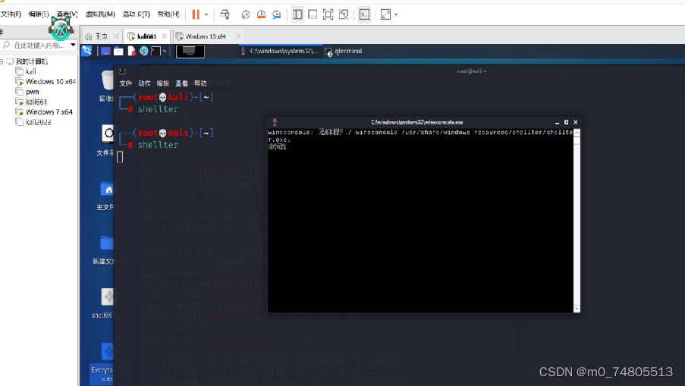Select the pwn virtual machine entry
The image size is (685, 386).
click(x=32, y=92)
